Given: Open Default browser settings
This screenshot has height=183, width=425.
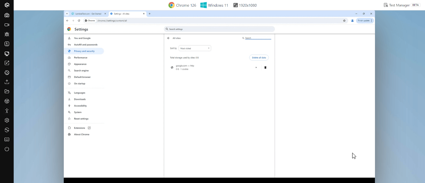Looking at the screenshot, I should click(82, 77).
